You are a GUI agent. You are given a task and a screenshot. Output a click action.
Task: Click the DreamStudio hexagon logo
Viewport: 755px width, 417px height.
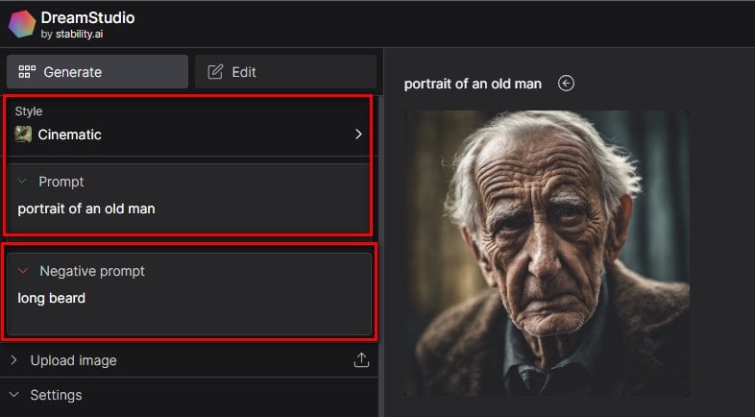coord(22,24)
